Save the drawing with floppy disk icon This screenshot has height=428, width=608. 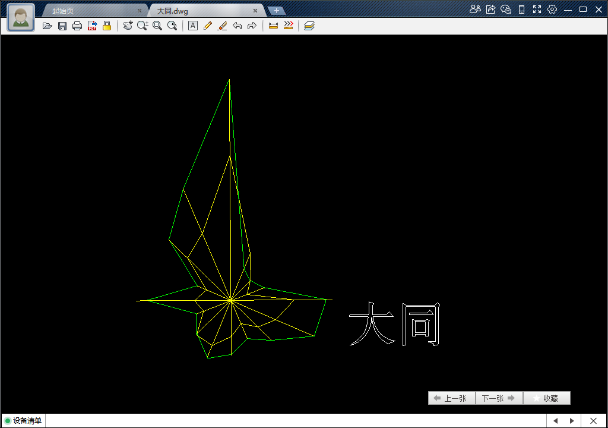62,26
